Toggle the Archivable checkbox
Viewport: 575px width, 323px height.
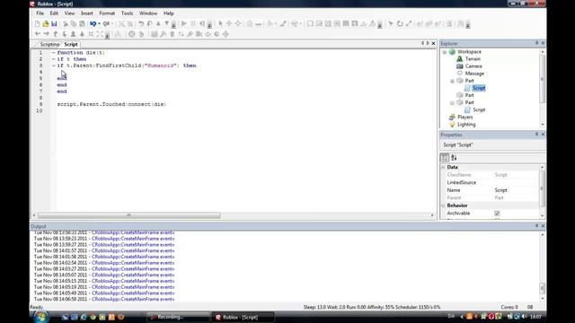coord(497,214)
